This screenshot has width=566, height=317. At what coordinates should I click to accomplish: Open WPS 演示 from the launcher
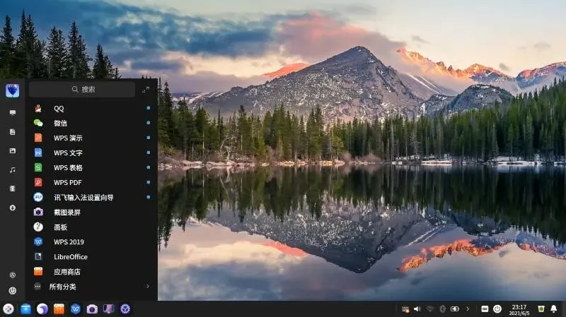(x=92, y=138)
